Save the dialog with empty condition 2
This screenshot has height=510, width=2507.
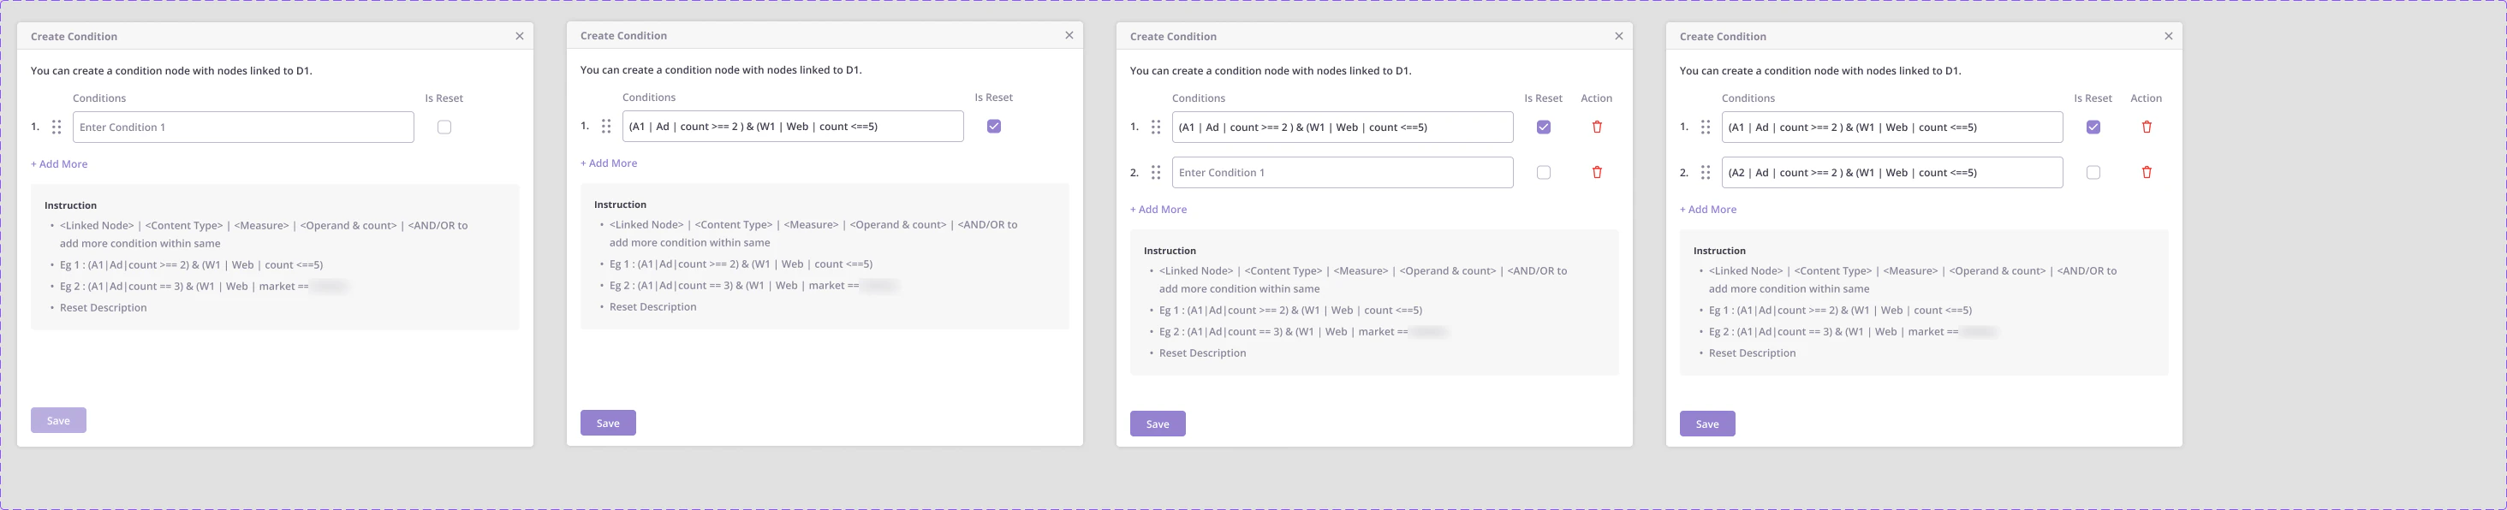click(1158, 424)
